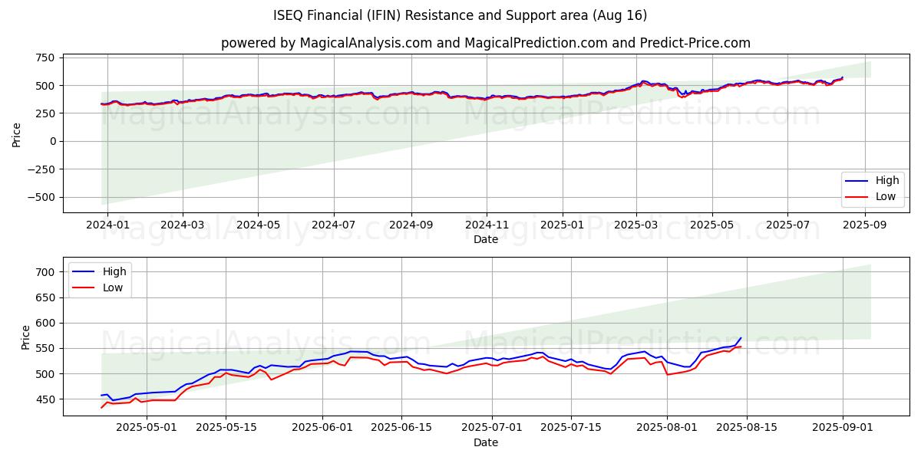Click the top chart x-axis label "2025-03"
The height and width of the screenshot is (460, 921).
636,225
